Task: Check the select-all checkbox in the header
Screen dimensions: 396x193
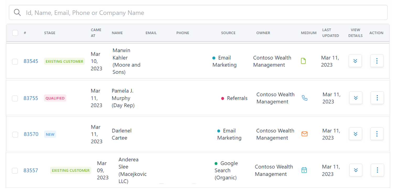Action: 15,33
